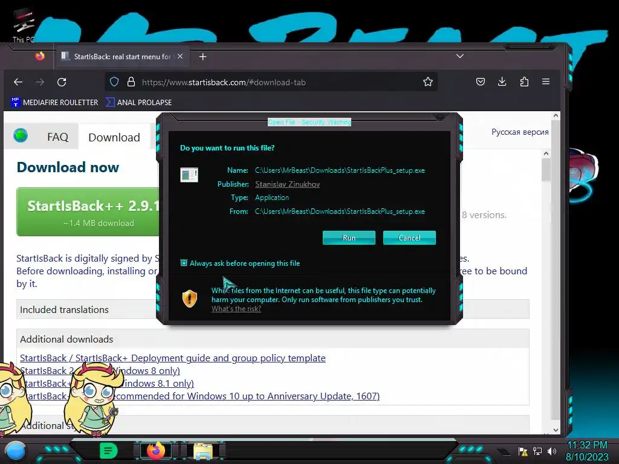Cancel the Open File security warning

pos(409,237)
